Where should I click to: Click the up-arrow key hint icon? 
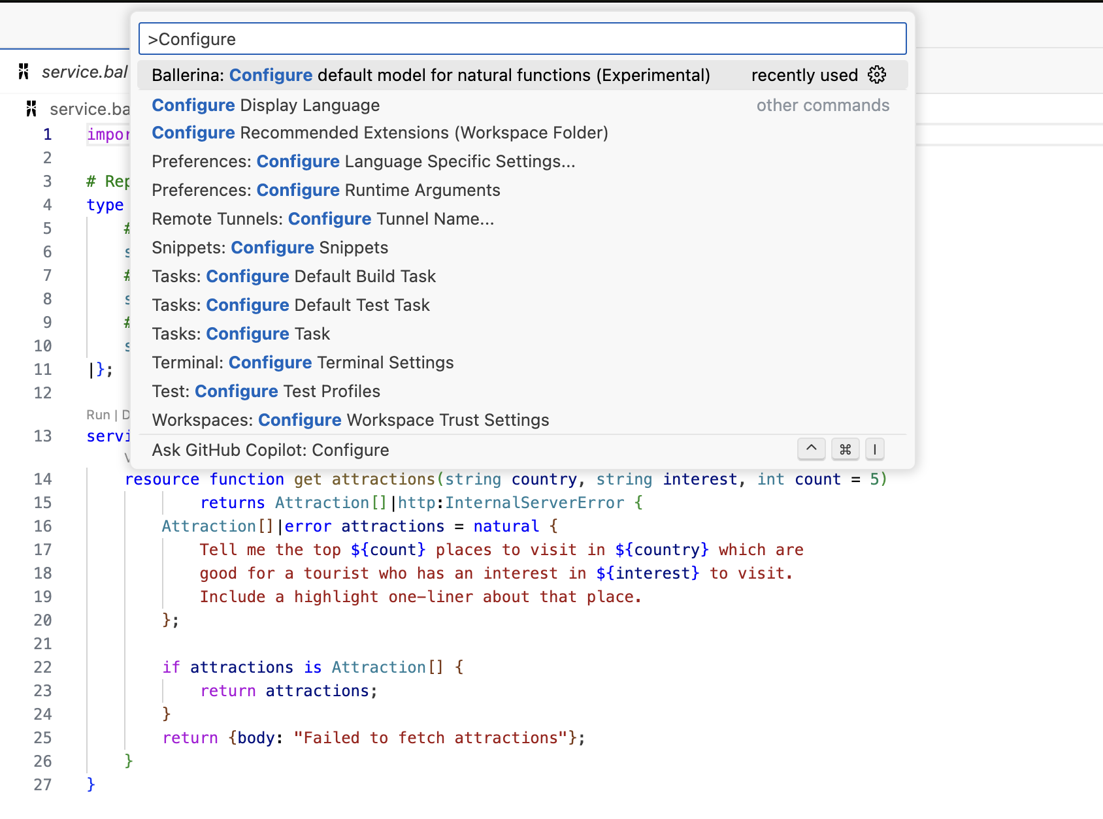point(811,449)
